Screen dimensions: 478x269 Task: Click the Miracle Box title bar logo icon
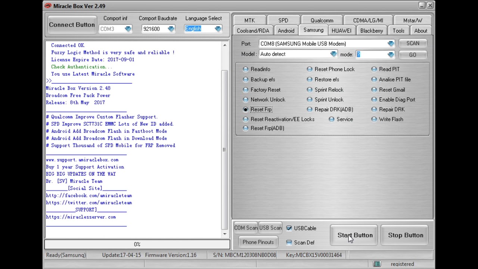(48, 6)
